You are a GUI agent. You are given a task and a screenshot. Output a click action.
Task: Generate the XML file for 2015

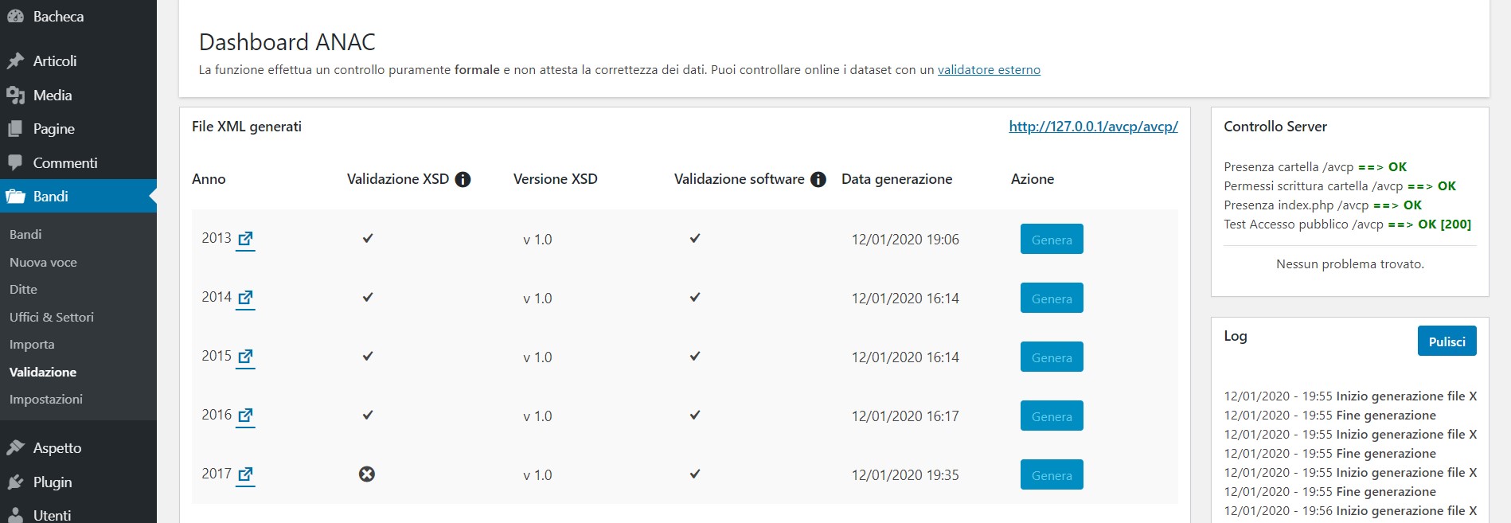point(1052,357)
